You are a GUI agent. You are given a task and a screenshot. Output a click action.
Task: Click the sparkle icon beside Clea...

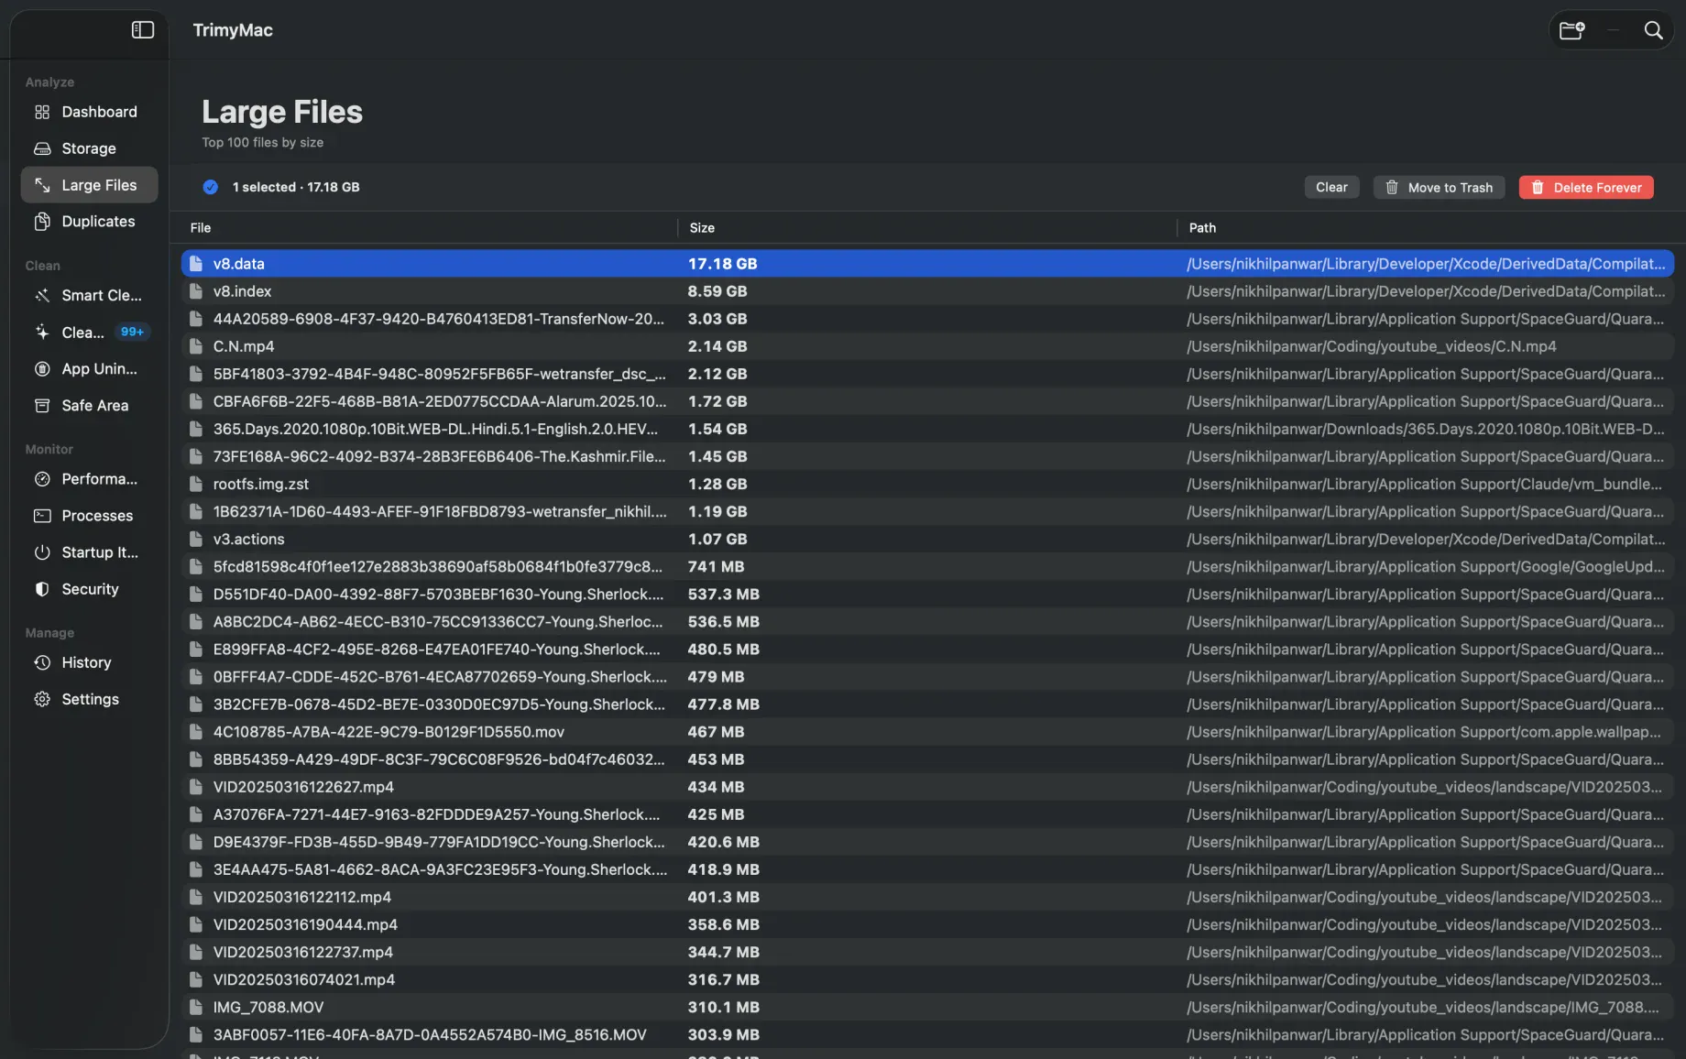pyautogui.click(x=42, y=332)
